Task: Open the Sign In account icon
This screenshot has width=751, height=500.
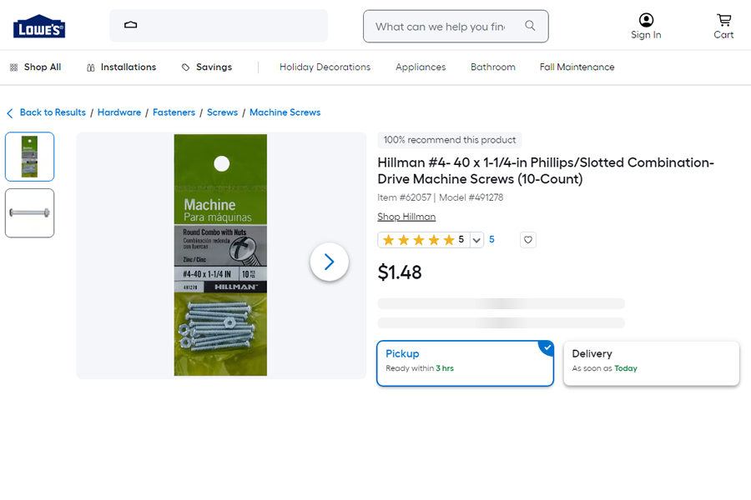Action: tap(646, 20)
